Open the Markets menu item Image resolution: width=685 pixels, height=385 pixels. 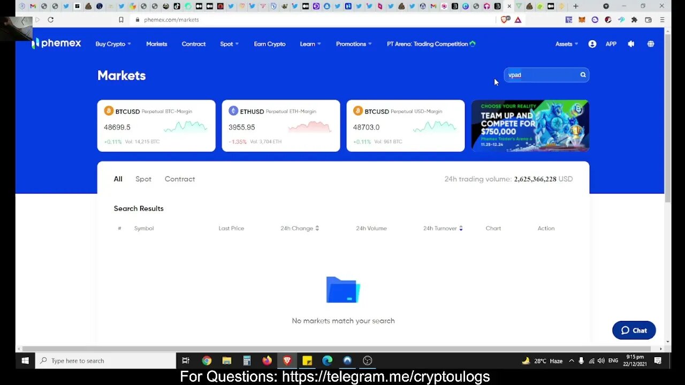point(157,44)
